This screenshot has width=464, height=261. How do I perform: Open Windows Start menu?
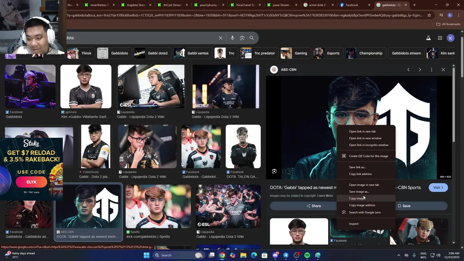pyautogui.click(x=146, y=255)
